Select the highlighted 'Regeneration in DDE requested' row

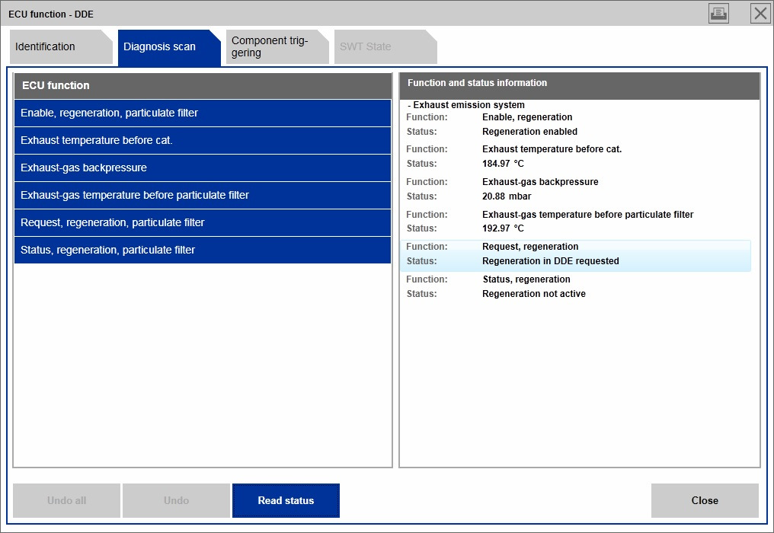click(550, 261)
